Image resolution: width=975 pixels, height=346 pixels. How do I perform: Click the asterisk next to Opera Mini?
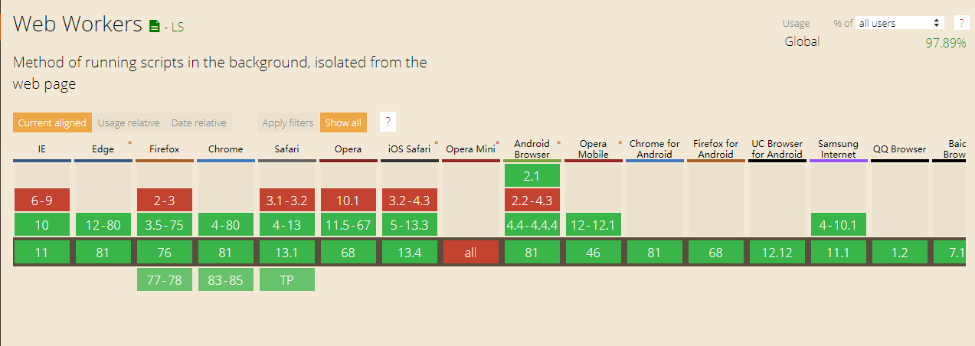[x=498, y=143]
